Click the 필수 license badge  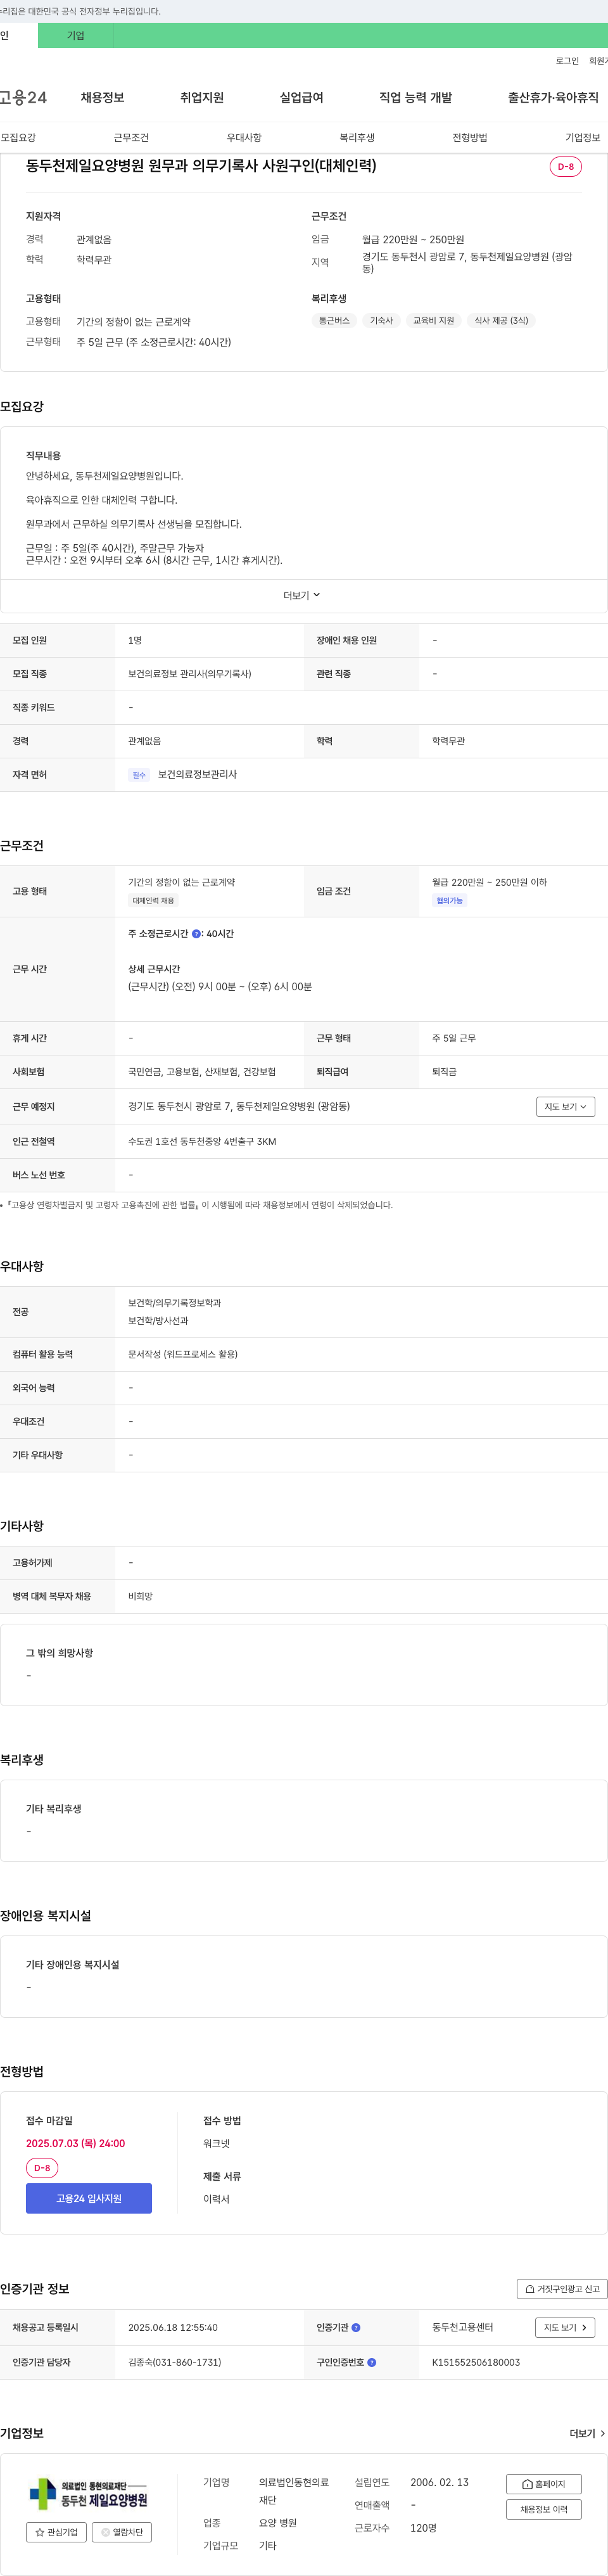pyautogui.click(x=139, y=775)
